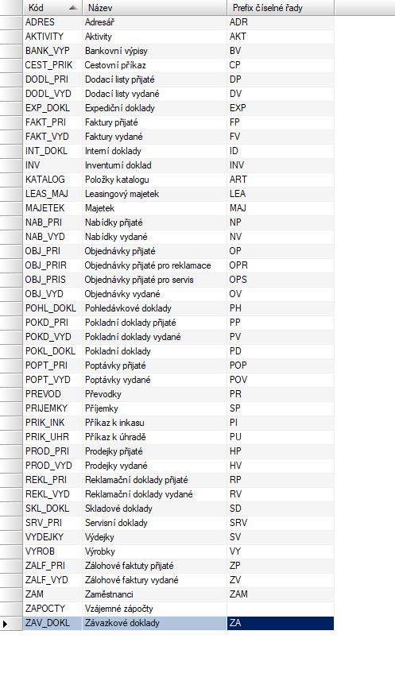Sort by the Kód column header
Screen dimensions: 395x677
(x=52, y=8)
